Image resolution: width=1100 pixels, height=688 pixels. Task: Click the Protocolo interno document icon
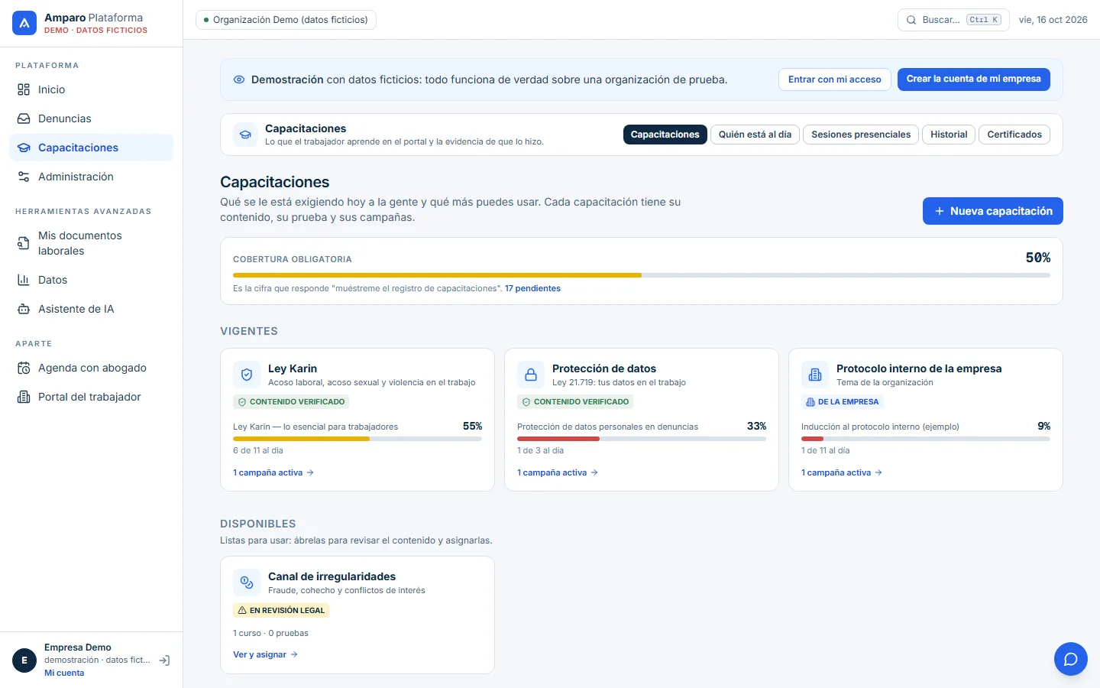pyautogui.click(x=815, y=375)
